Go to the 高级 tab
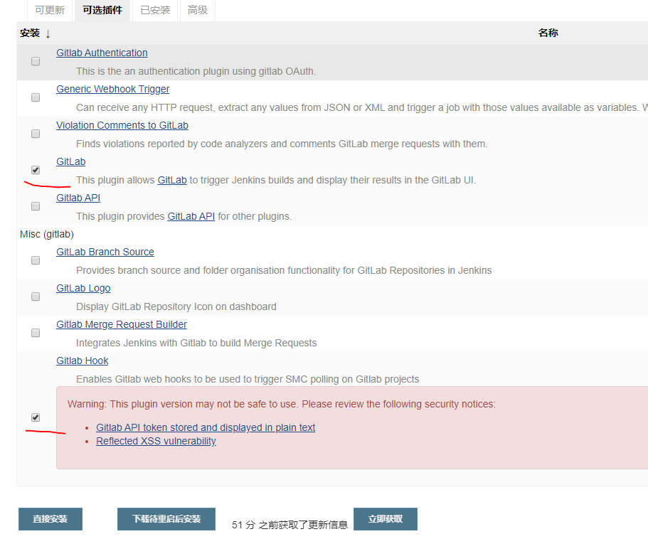Screen dimensions: 648x544 pos(198,10)
